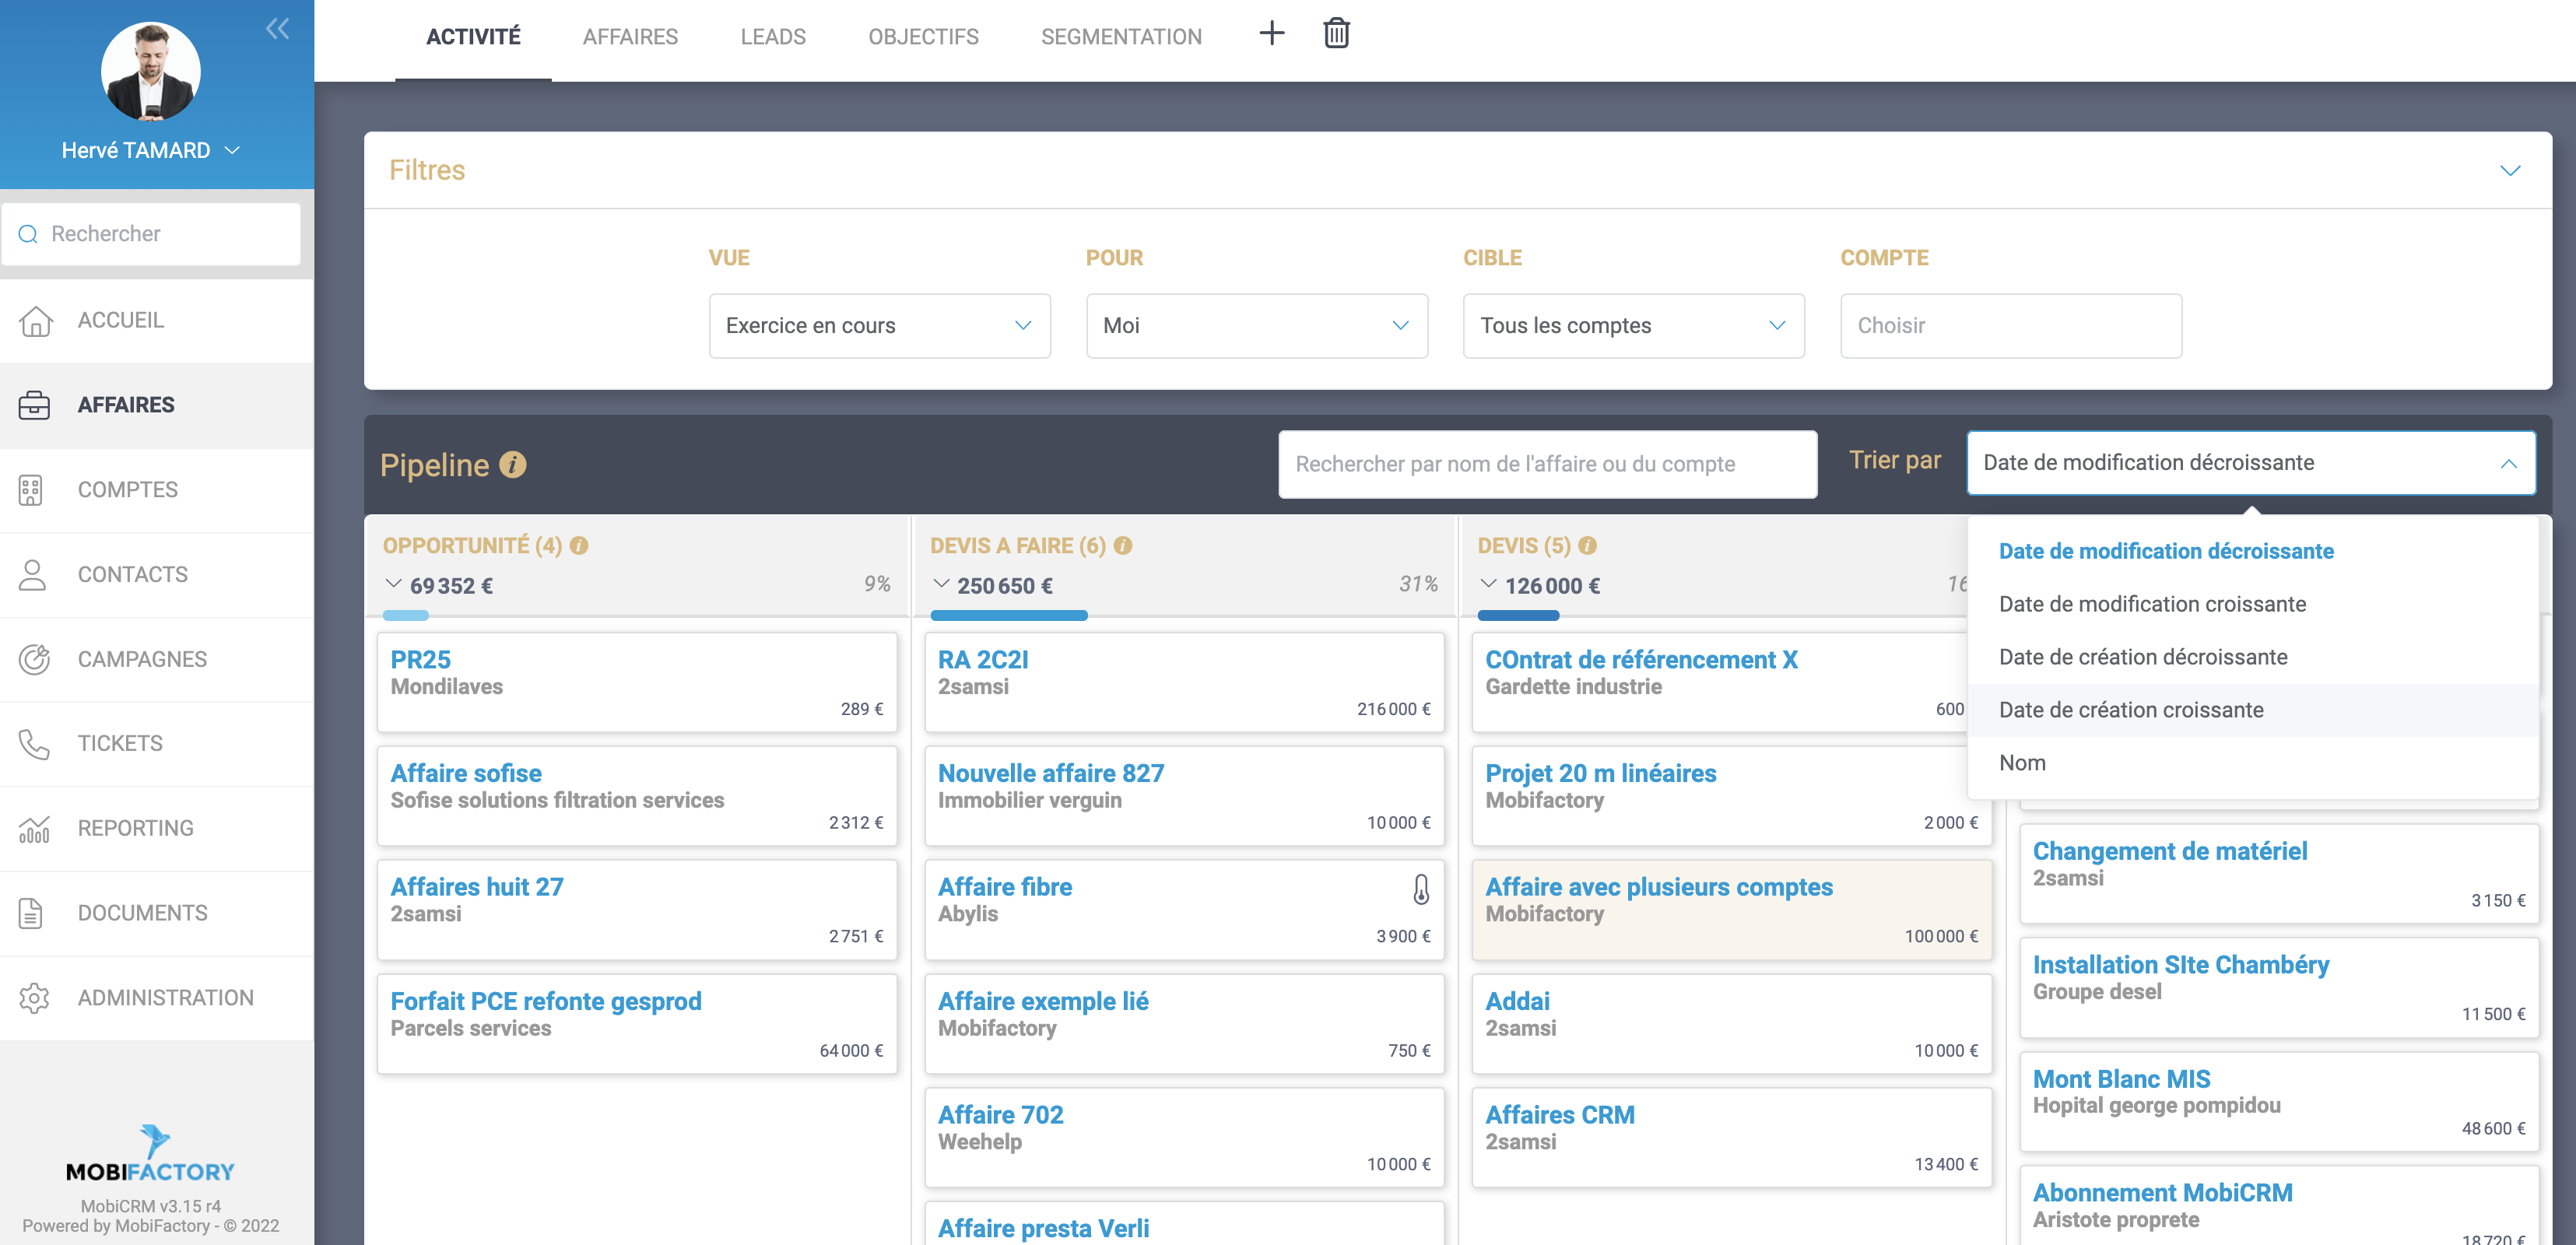Open the 'RA 2C2I' affaire link
The height and width of the screenshot is (1245, 2576).
982,660
